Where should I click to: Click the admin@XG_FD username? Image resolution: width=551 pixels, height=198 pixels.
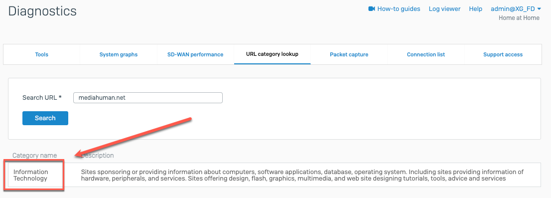click(x=513, y=9)
